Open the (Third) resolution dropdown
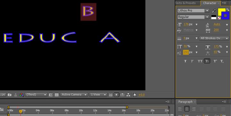The height and width of the screenshot is (116, 231). tap(36, 95)
